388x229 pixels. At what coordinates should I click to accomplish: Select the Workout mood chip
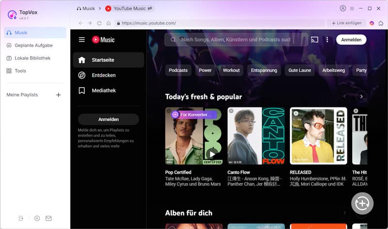[x=231, y=70]
